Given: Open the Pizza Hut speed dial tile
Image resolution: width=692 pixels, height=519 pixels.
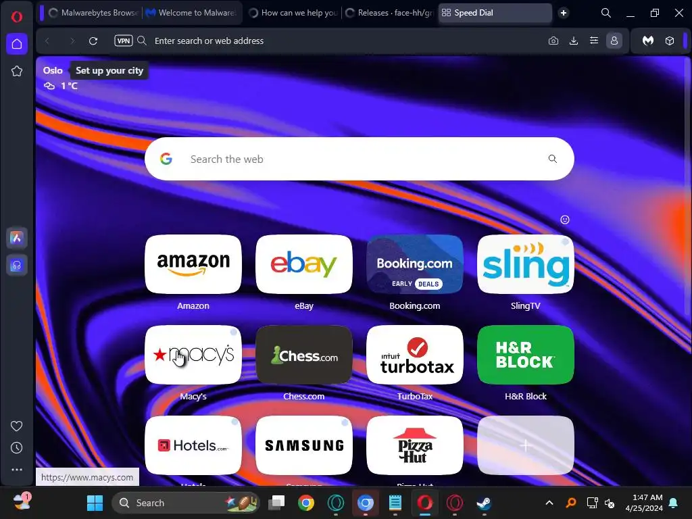Looking at the screenshot, I should 415,445.
